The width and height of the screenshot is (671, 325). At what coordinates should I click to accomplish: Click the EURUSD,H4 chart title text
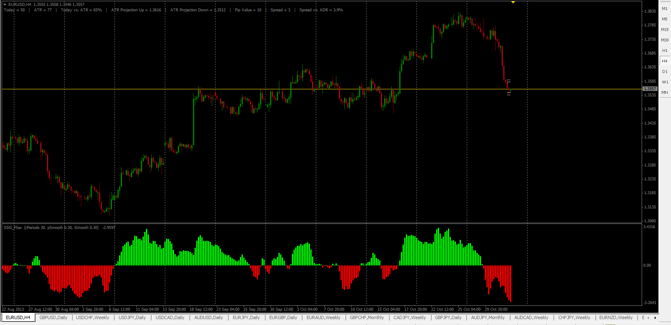tap(20, 5)
